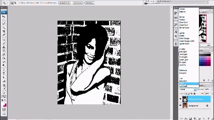214x120 pixels.
Task: Toggle lock image pixels brush icon
Action: 189,94
